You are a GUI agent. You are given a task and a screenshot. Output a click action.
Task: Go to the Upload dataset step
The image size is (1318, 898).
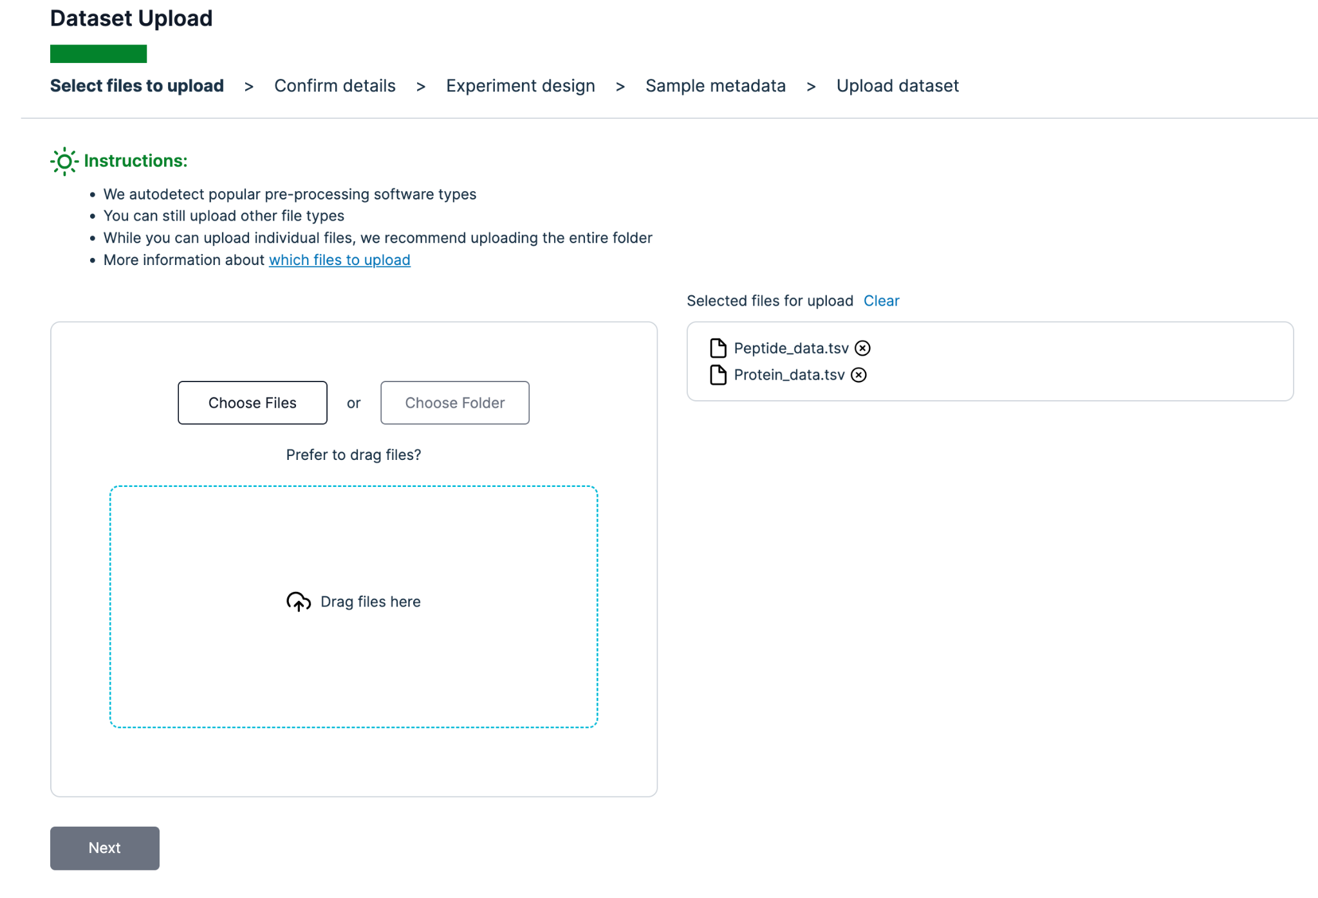point(897,86)
